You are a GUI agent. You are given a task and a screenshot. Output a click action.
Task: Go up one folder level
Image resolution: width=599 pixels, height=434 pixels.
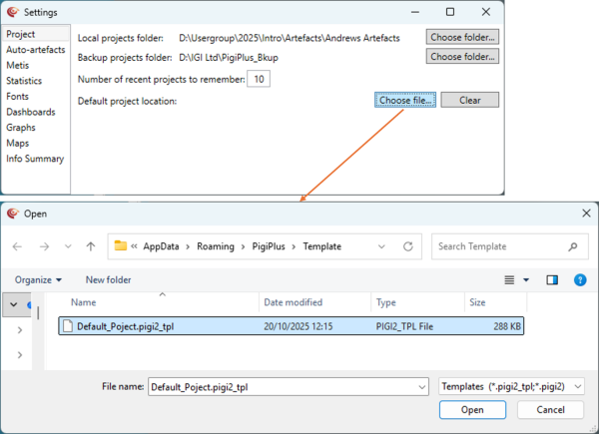pyautogui.click(x=91, y=246)
